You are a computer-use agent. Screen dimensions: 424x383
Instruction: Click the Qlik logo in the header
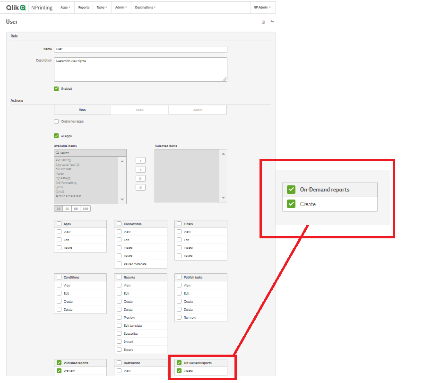pos(16,8)
